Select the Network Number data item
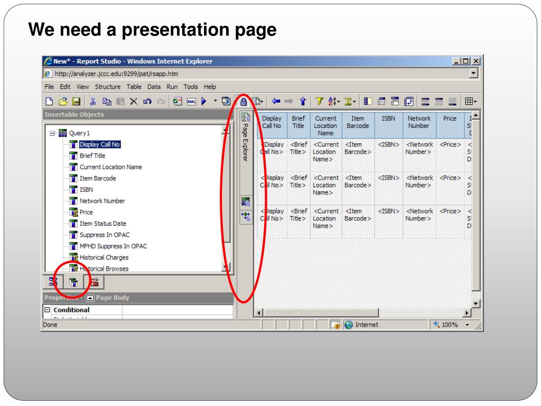Image resolution: width=541 pixels, height=406 pixels. pyautogui.click(x=102, y=201)
